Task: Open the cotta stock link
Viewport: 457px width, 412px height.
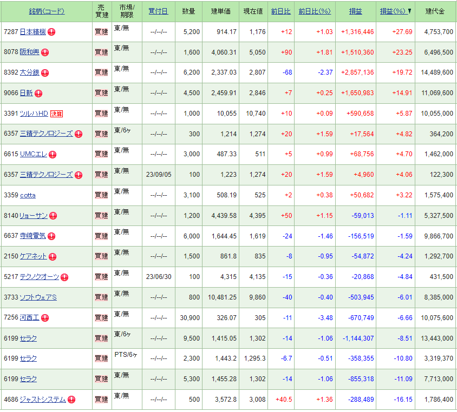Action: click(28, 195)
